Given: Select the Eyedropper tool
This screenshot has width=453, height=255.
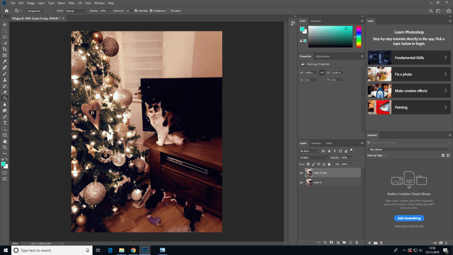Looking at the screenshot, I should pyautogui.click(x=5, y=61).
